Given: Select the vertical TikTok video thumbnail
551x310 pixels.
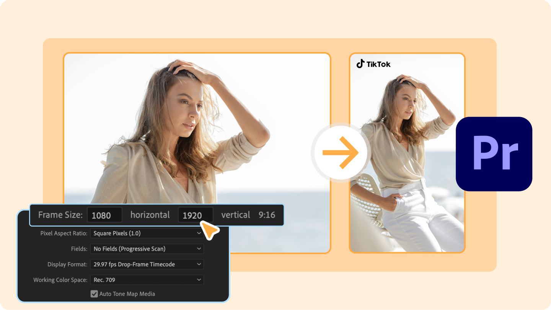Looking at the screenshot, I should click(407, 153).
